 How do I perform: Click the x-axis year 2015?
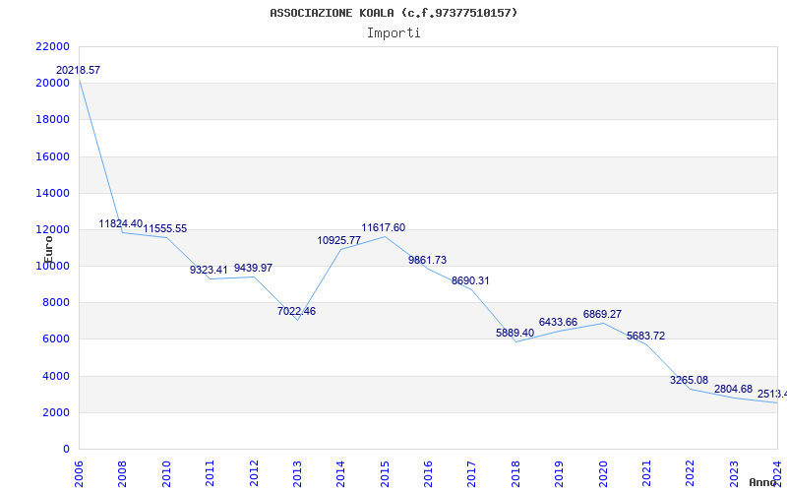[x=385, y=473]
